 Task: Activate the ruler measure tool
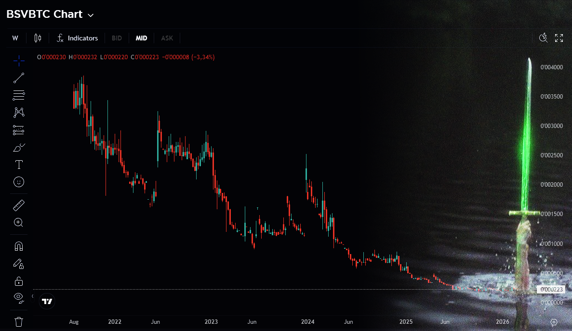pyautogui.click(x=19, y=205)
